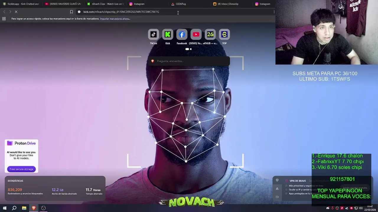Open the Steam tray icon
This screenshot has width=378, height=212.
pos(347,208)
